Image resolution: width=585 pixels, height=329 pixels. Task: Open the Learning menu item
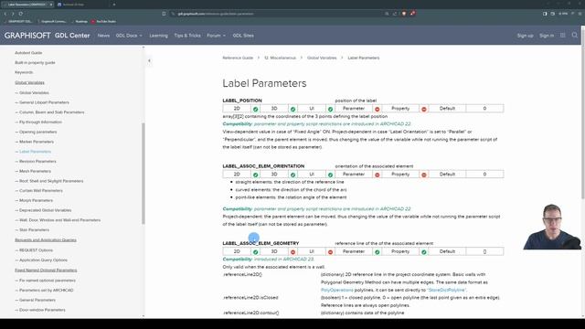[x=158, y=36]
